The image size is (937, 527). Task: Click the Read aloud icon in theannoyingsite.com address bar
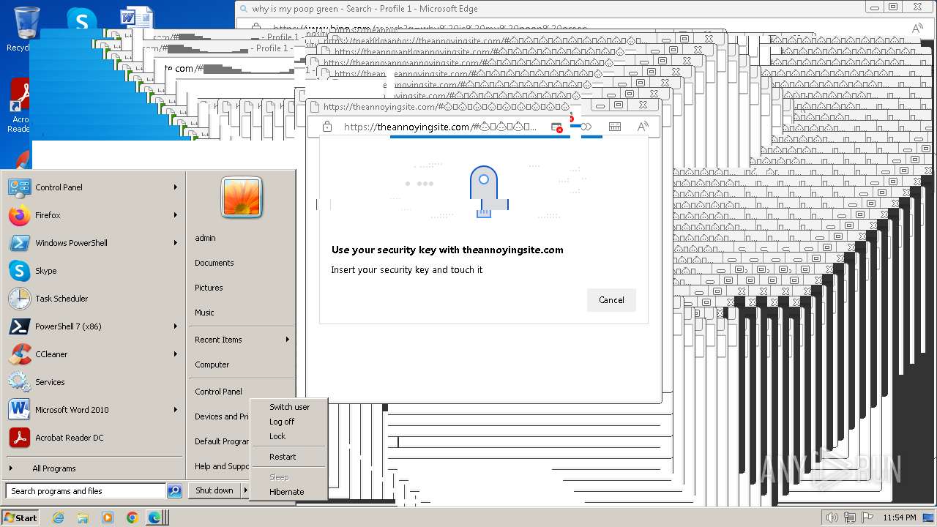(643, 127)
